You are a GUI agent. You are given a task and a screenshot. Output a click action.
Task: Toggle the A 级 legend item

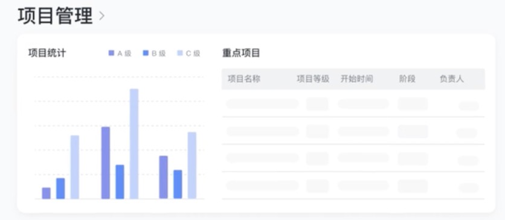120,53
